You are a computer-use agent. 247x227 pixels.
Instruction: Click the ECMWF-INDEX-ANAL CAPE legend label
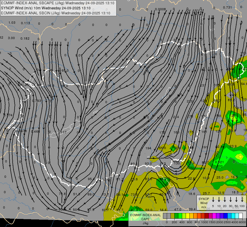(x=145, y=217)
